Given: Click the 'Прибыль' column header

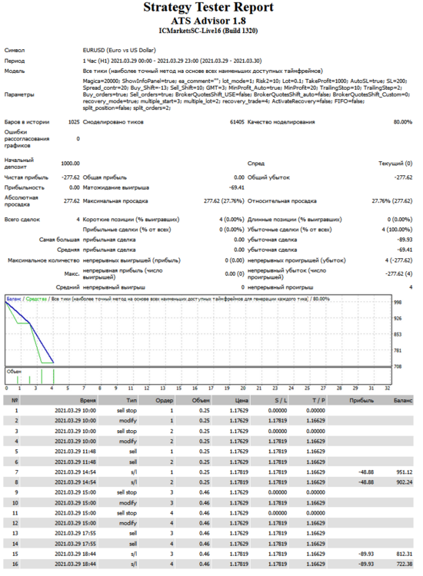Looking at the screenshot, I should tap(361, 400).
